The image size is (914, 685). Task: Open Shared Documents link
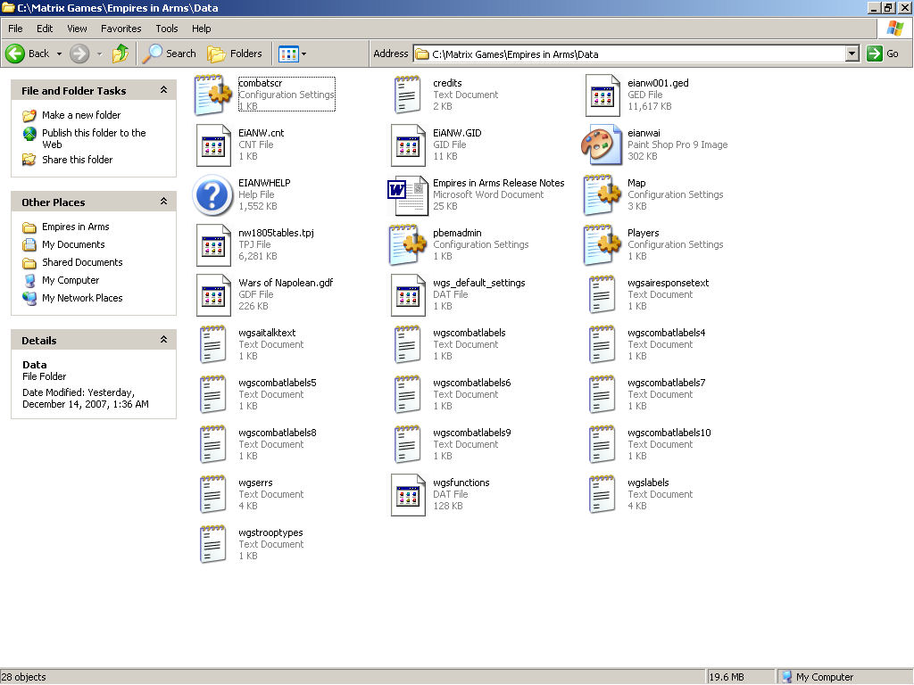pyautogui.click(x=82, y=263)
